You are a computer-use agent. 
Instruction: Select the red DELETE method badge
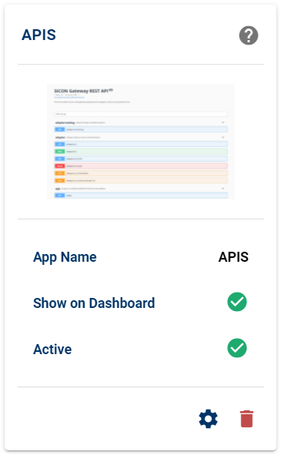point(60,166)
